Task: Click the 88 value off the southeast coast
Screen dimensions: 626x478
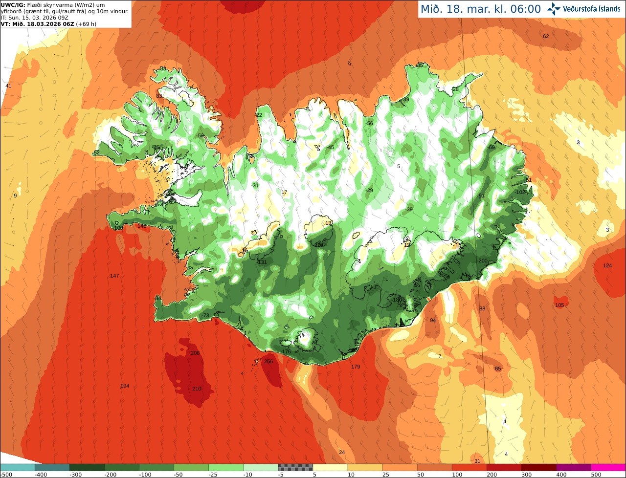Action: [x=482, y=308]
